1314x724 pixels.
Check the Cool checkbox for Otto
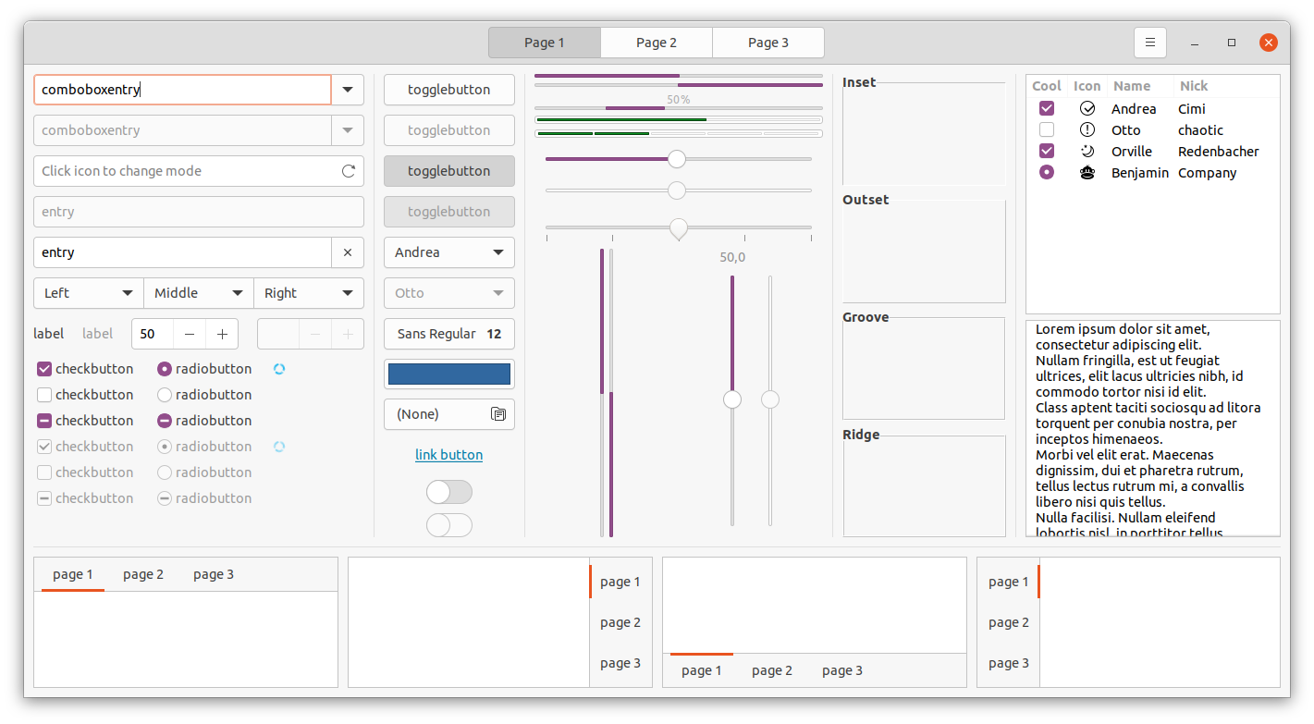point(1047,130)
